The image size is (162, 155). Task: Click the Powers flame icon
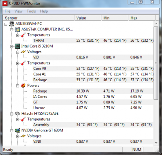23,86
